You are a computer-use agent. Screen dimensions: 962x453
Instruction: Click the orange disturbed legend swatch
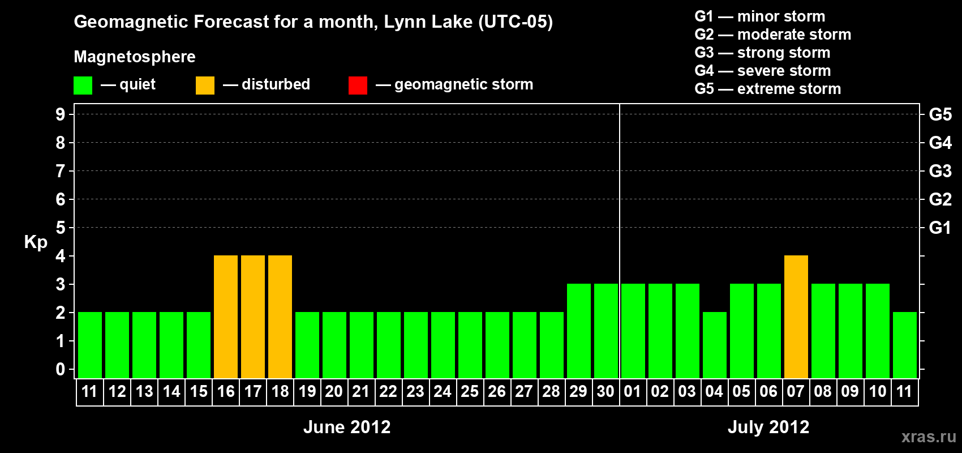(205, 86)
